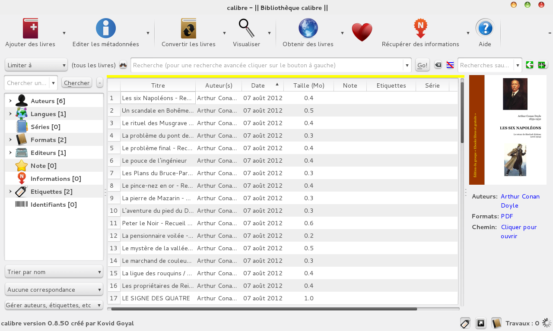Expand the Formats [2] tree node
Image resolution: width=553 pixels, height=331 pixels.
coord(10,140)
